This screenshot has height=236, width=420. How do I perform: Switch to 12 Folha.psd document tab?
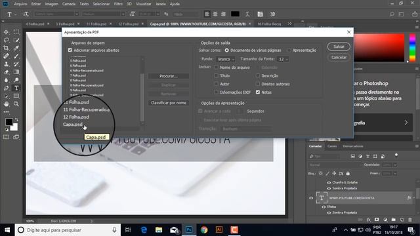click(129, 24)
